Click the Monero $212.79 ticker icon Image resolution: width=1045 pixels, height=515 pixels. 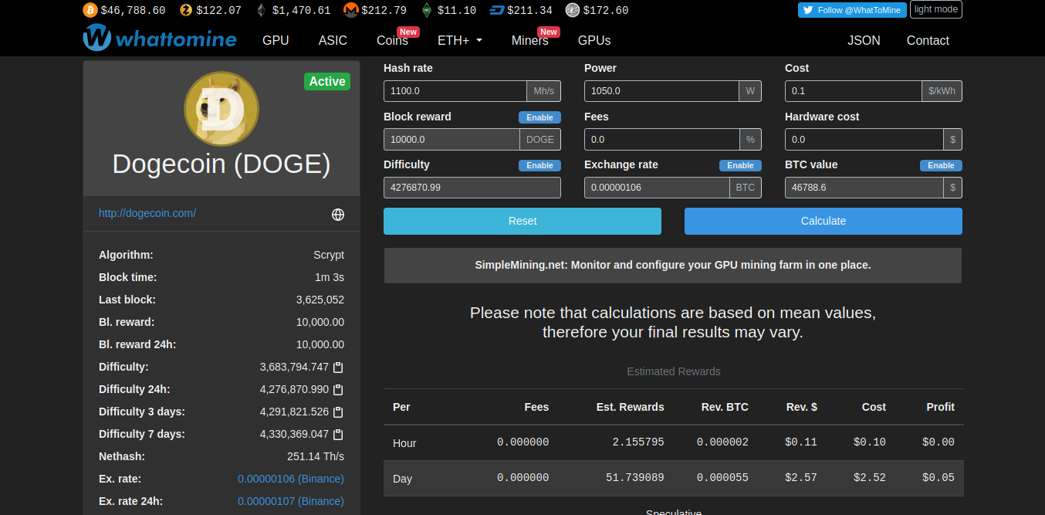point(350,10)
